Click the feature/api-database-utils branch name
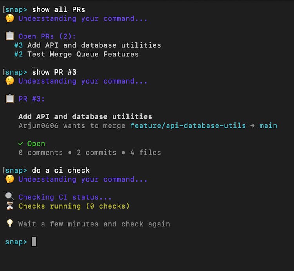 click(188, 126)
